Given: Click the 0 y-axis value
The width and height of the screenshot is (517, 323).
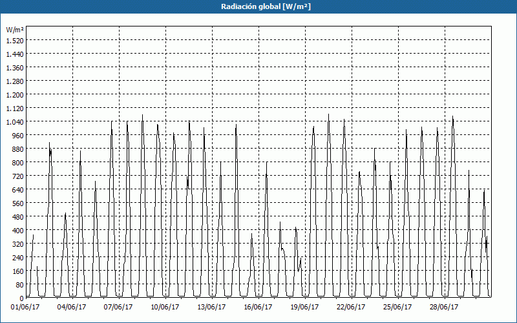Looking at the screenshot, I should [22, 298].
